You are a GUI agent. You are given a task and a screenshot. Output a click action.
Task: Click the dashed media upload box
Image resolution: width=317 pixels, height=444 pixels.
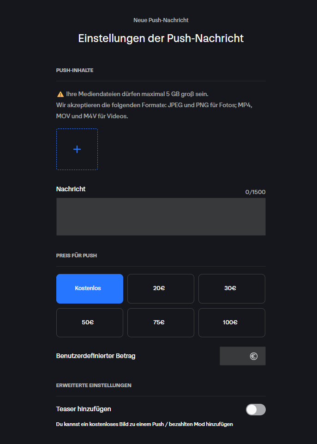click(77, 149)
